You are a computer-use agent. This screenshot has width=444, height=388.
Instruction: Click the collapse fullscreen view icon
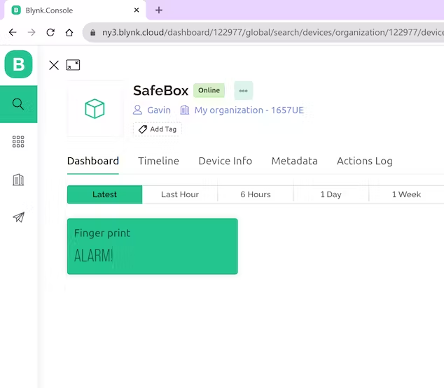tap(73, 65)
